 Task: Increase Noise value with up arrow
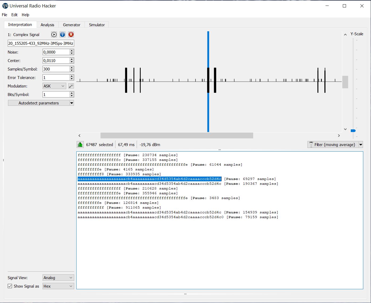click(x=72, y=51)
